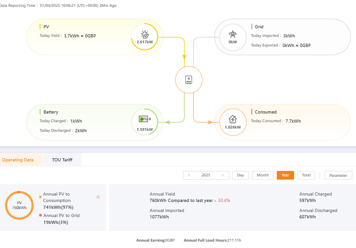Click Annual Charged 597kWh value
This screenshot has height=248, width=356.
[x=307, y=201]
